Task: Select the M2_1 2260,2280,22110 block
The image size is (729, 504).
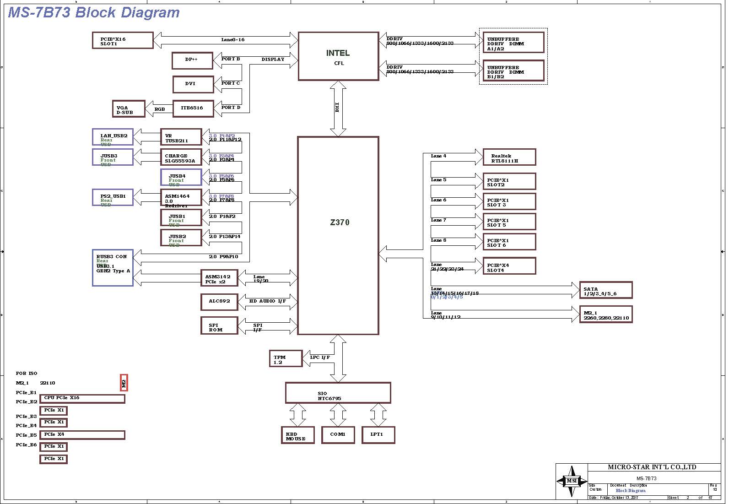Action: click(x=605, y=314)
